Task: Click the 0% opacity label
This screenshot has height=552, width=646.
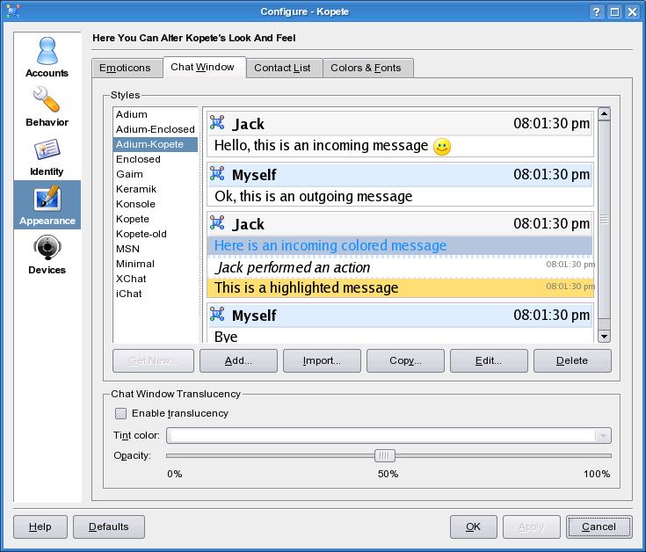Action: pos(174,474)
